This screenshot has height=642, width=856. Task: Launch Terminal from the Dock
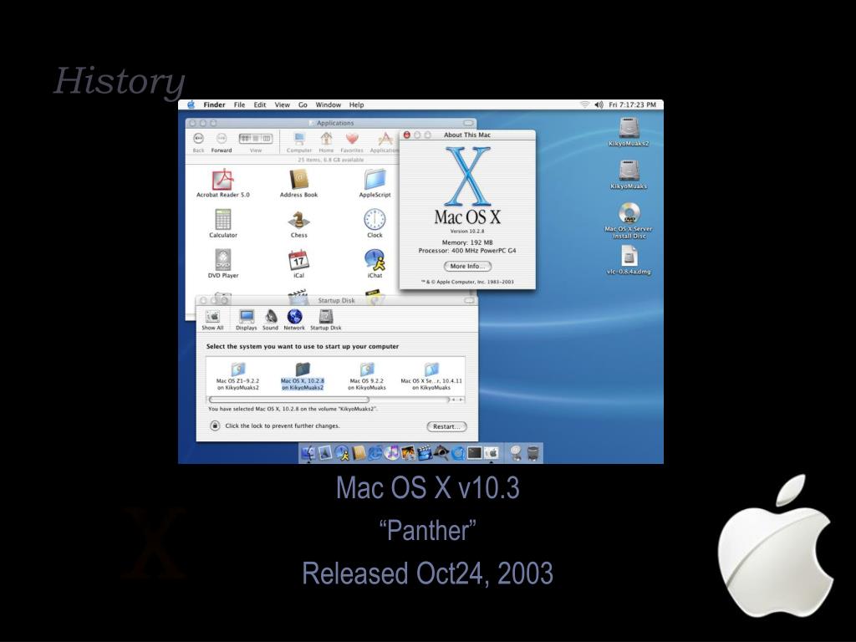click(475, 452)
